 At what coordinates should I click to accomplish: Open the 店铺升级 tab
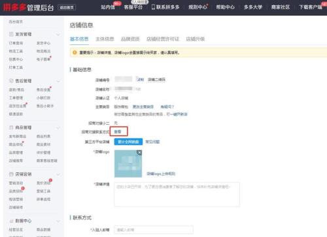pos(196,39)
